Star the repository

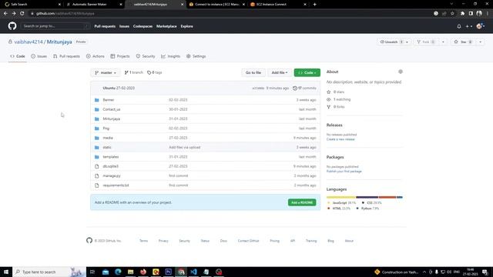click(463, 42)
